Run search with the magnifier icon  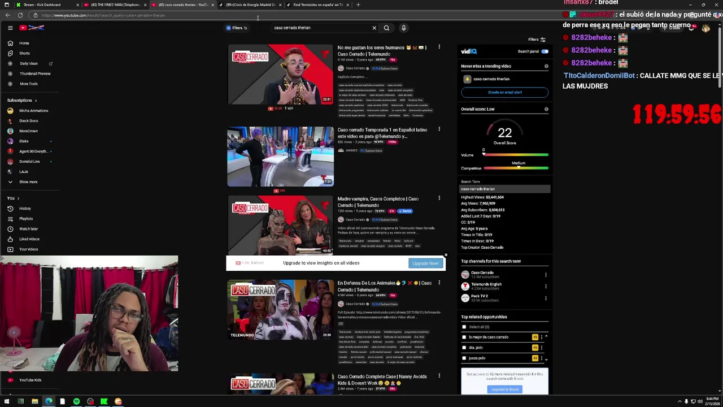coord(386,28)
